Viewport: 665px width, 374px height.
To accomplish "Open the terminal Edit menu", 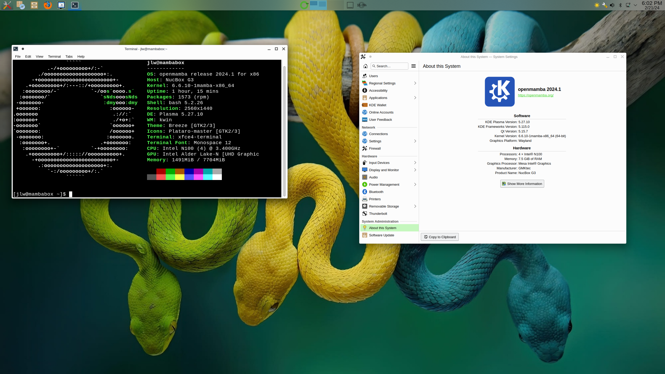I will click(x=28, y=56).
